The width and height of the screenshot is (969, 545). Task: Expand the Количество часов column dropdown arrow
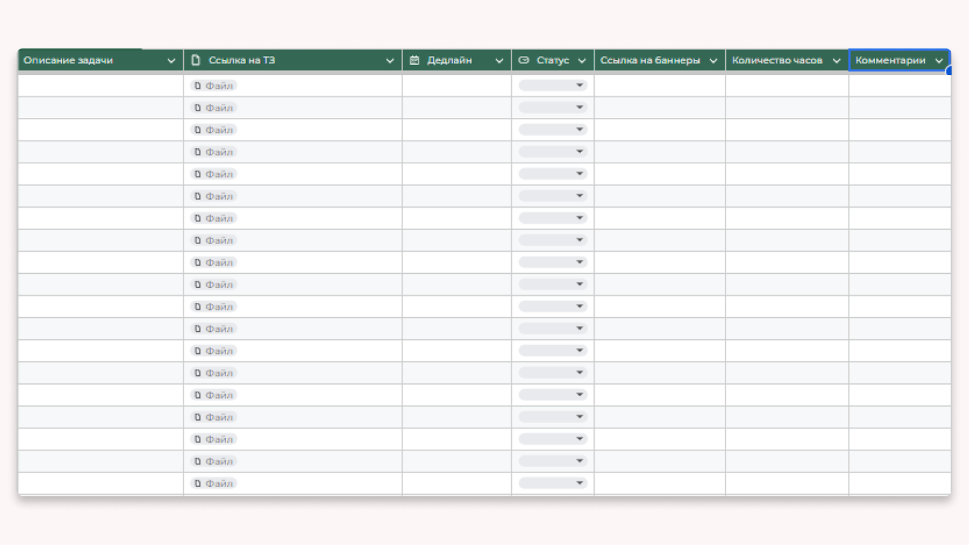(837, 61)
